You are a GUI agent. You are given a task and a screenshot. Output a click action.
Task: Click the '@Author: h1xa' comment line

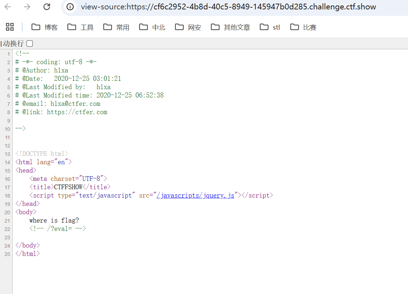click(42, 70)
